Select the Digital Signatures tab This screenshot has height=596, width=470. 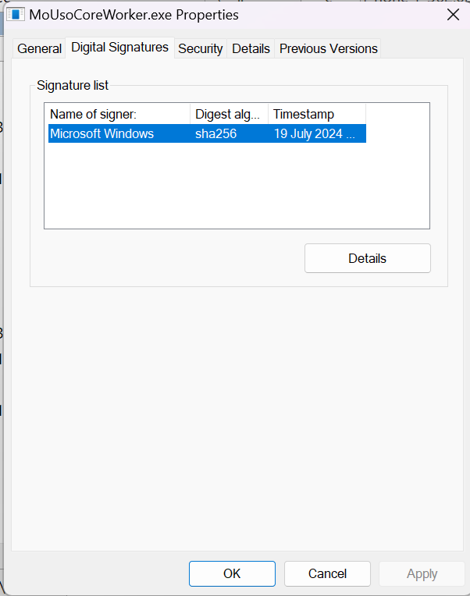tap(119, 48)
